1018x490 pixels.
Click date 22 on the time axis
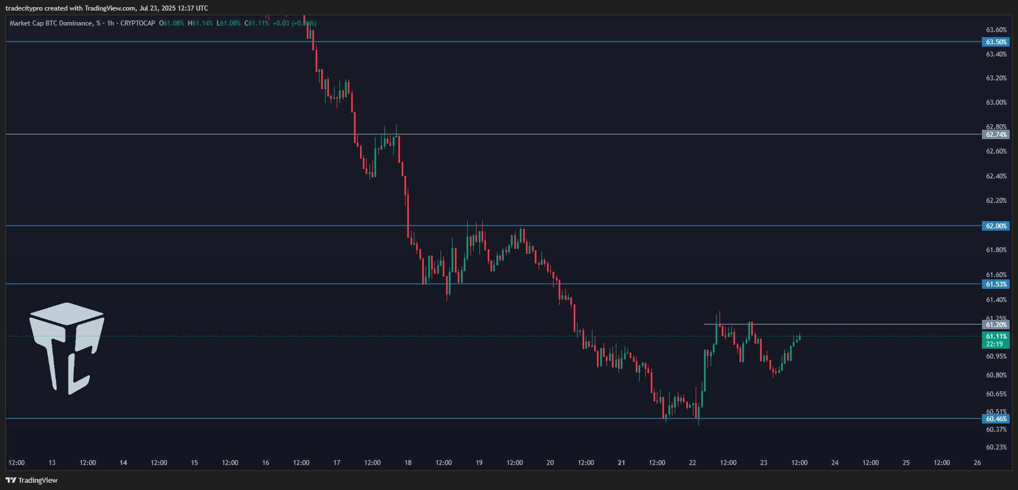(x=692, y=463)
